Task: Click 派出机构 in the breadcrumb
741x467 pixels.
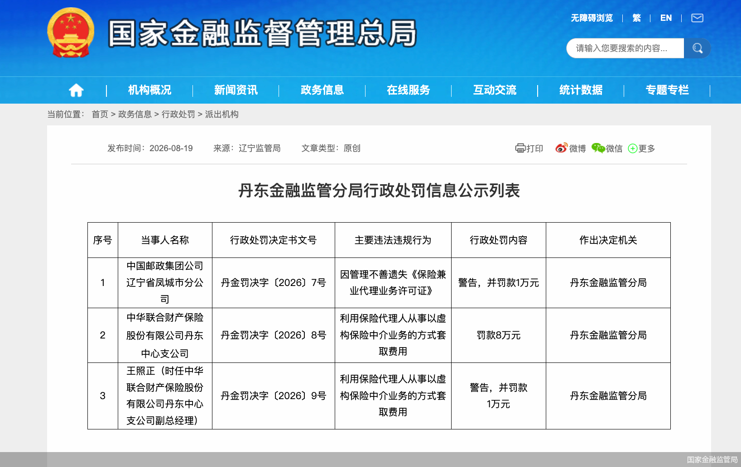Action: click(x=222, y=114)
